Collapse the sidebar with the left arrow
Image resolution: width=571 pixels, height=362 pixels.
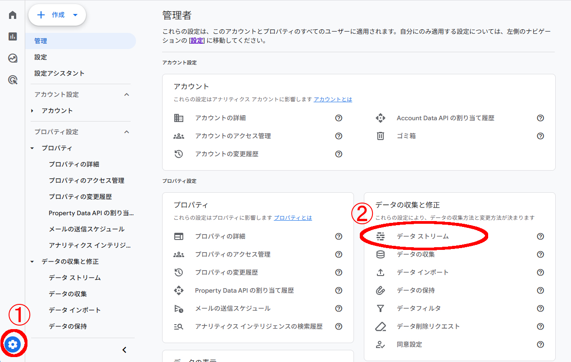coord(124,349)
